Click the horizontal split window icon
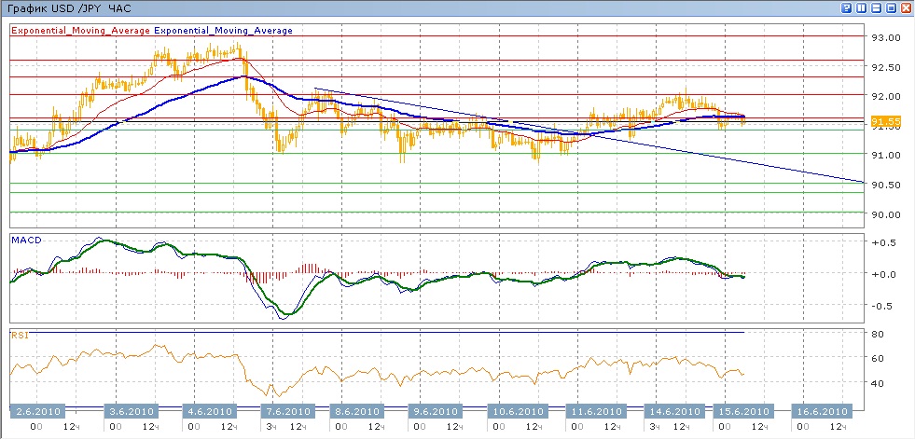Image resolution: width=915 pixels, height=440 pixels. 876,7
